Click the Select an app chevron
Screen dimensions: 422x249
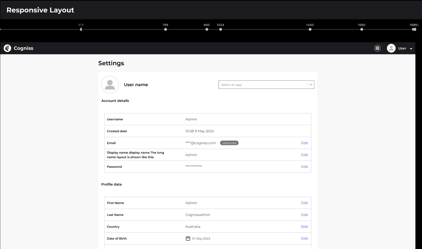tap(311, 85)
